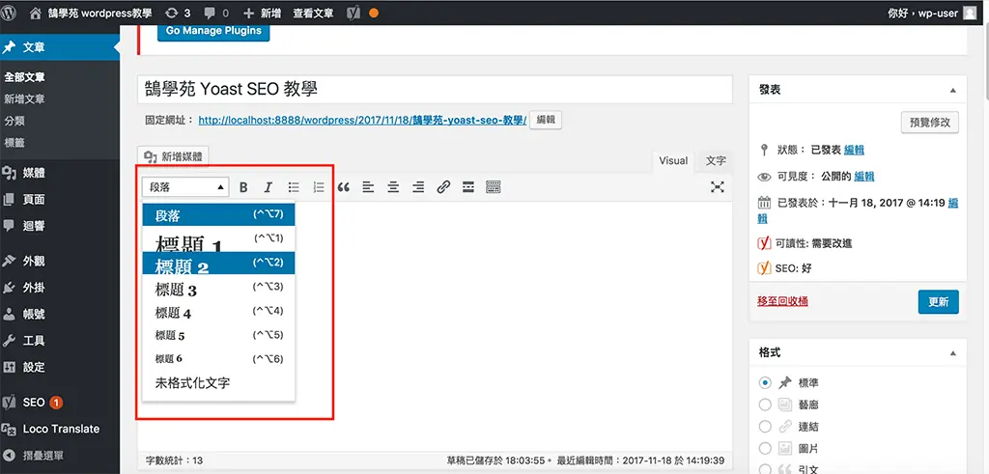Open the 分類 submenu item

(14, 121)
